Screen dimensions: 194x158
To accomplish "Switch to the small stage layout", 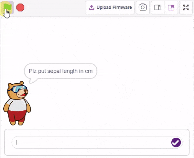I will click(157, 7).
